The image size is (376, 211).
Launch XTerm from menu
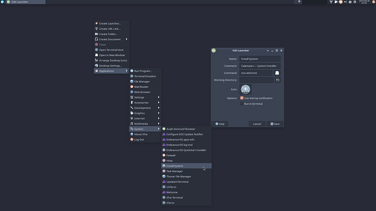click(x=186, y=203)
